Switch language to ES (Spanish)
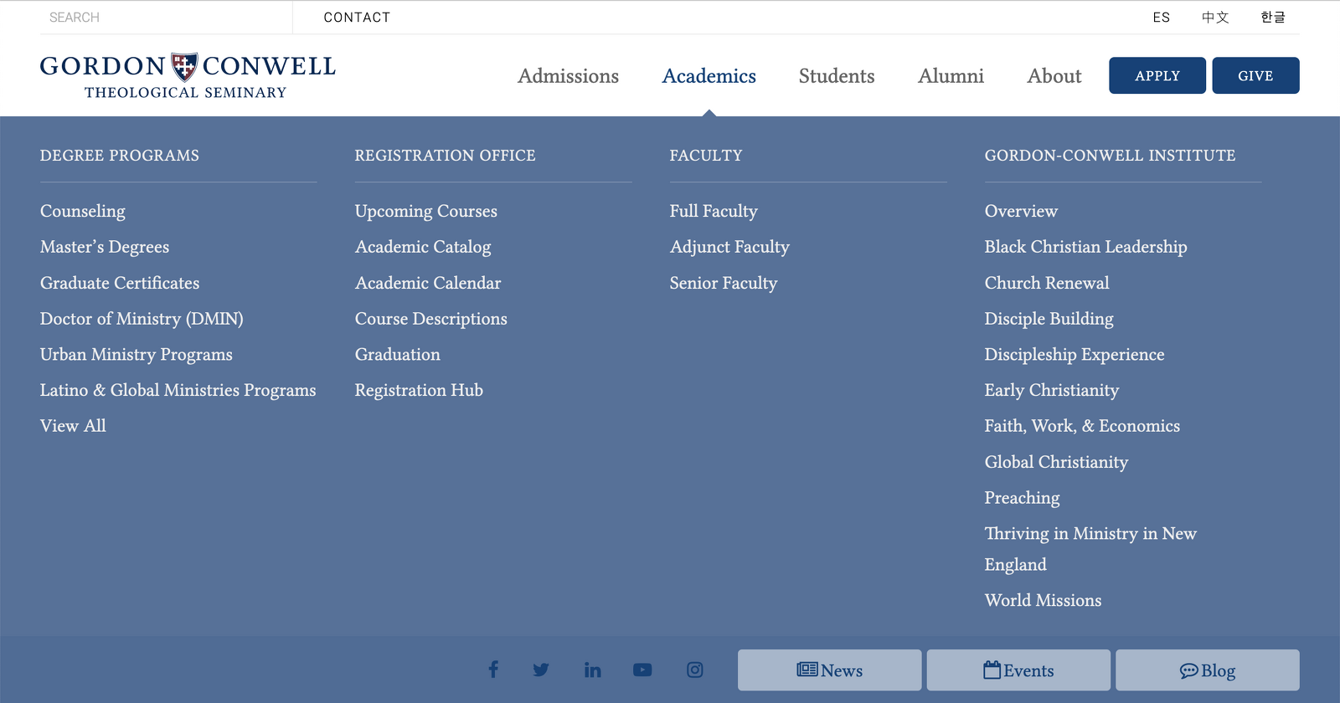The width and height of the screenshot is (1340, 703). 1161,17
